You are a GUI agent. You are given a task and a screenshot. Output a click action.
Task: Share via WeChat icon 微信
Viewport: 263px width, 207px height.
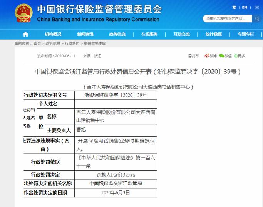click(x=225, y=56)
